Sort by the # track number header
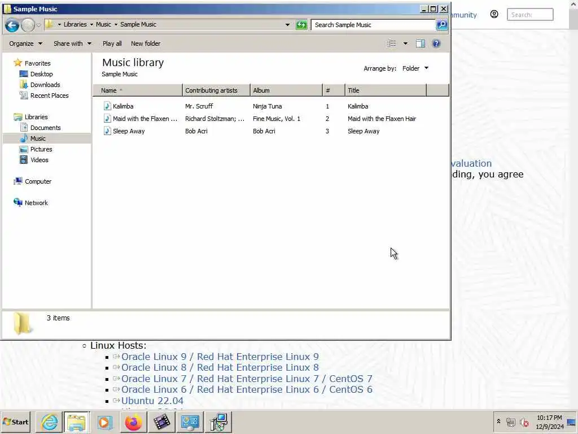 pos(334,90)
